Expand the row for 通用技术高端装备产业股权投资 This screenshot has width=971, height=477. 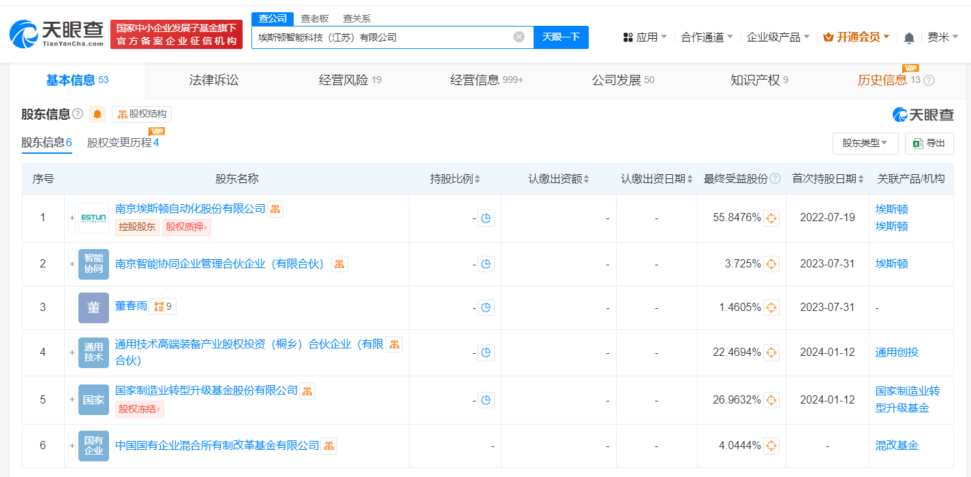click(72, 352)
